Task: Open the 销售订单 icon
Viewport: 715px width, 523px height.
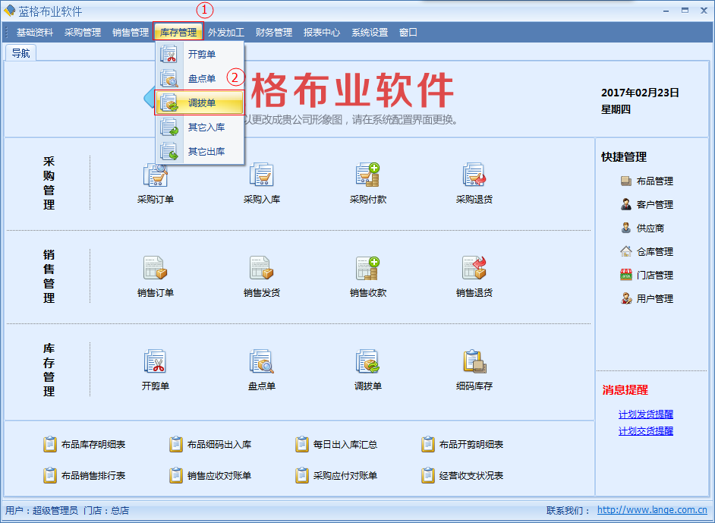Action: click(x=156, y=268)
